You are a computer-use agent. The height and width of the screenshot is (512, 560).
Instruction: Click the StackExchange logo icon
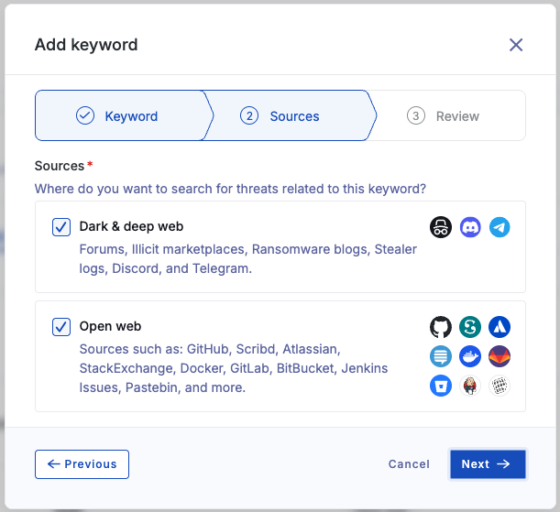441,356
